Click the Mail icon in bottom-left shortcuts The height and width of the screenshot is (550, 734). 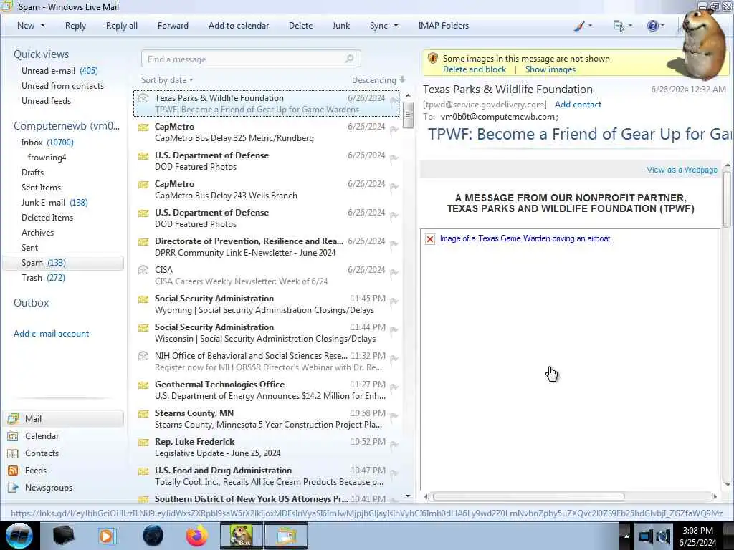pyautogui.click(x=13, y=418)
